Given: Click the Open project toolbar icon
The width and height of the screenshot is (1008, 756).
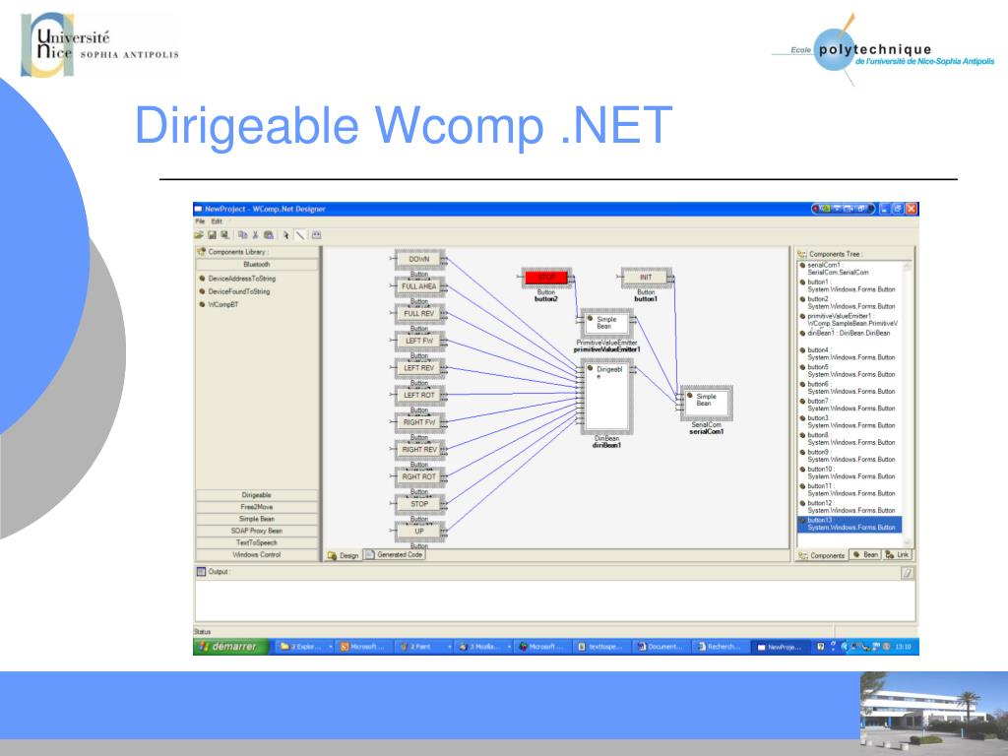Looking at the screenshot, I should [199, 235].
